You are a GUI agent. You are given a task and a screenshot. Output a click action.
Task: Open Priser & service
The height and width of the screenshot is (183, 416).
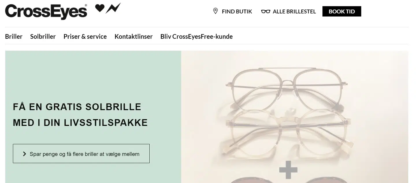click(85, 36)
